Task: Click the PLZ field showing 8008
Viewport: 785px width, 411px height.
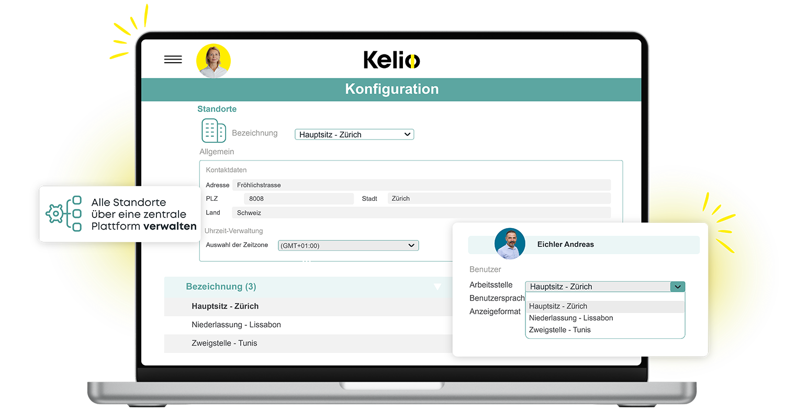Action: pyautogui.click(x=299, y=199)
